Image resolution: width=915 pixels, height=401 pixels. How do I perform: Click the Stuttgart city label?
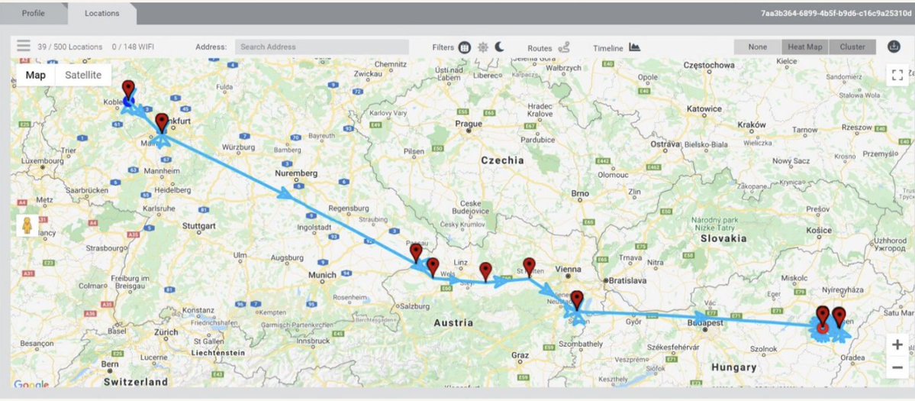coord(199,225)
